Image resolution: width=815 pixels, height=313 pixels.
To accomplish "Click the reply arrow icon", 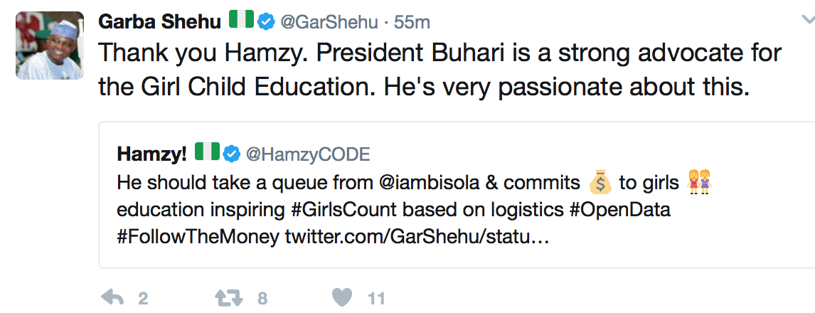I will 112,298.
